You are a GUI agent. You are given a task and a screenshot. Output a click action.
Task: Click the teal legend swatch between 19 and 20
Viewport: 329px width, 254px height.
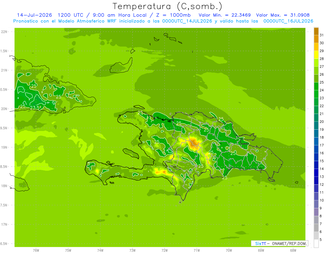tap(316, 126)
